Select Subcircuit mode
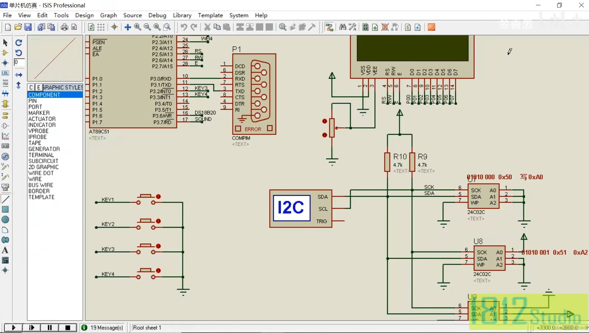This screenshot has height=333, width=589. click(5, 104)
